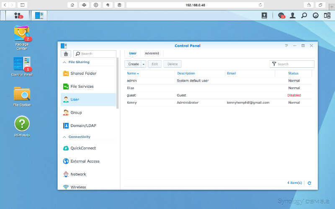The width and height of the screenshot is (335, 209).
Task: Open File Station desktop icon
Action: [22, 97]
